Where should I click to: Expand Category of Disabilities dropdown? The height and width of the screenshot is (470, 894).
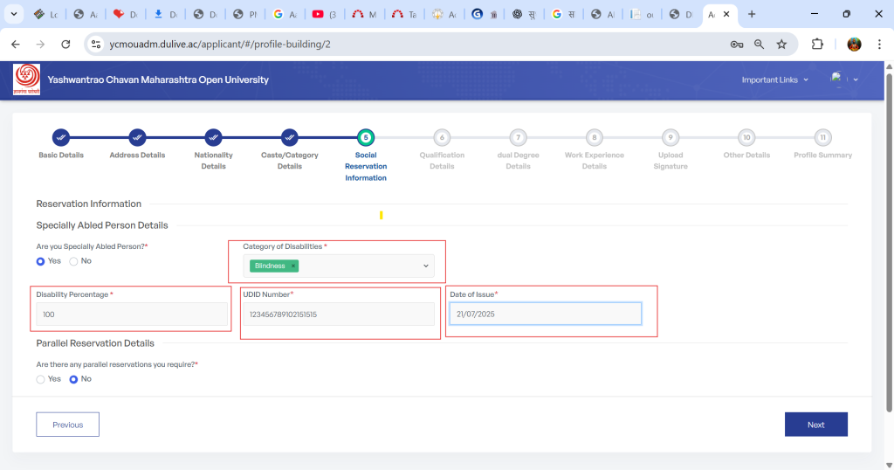tap(426, 266)
